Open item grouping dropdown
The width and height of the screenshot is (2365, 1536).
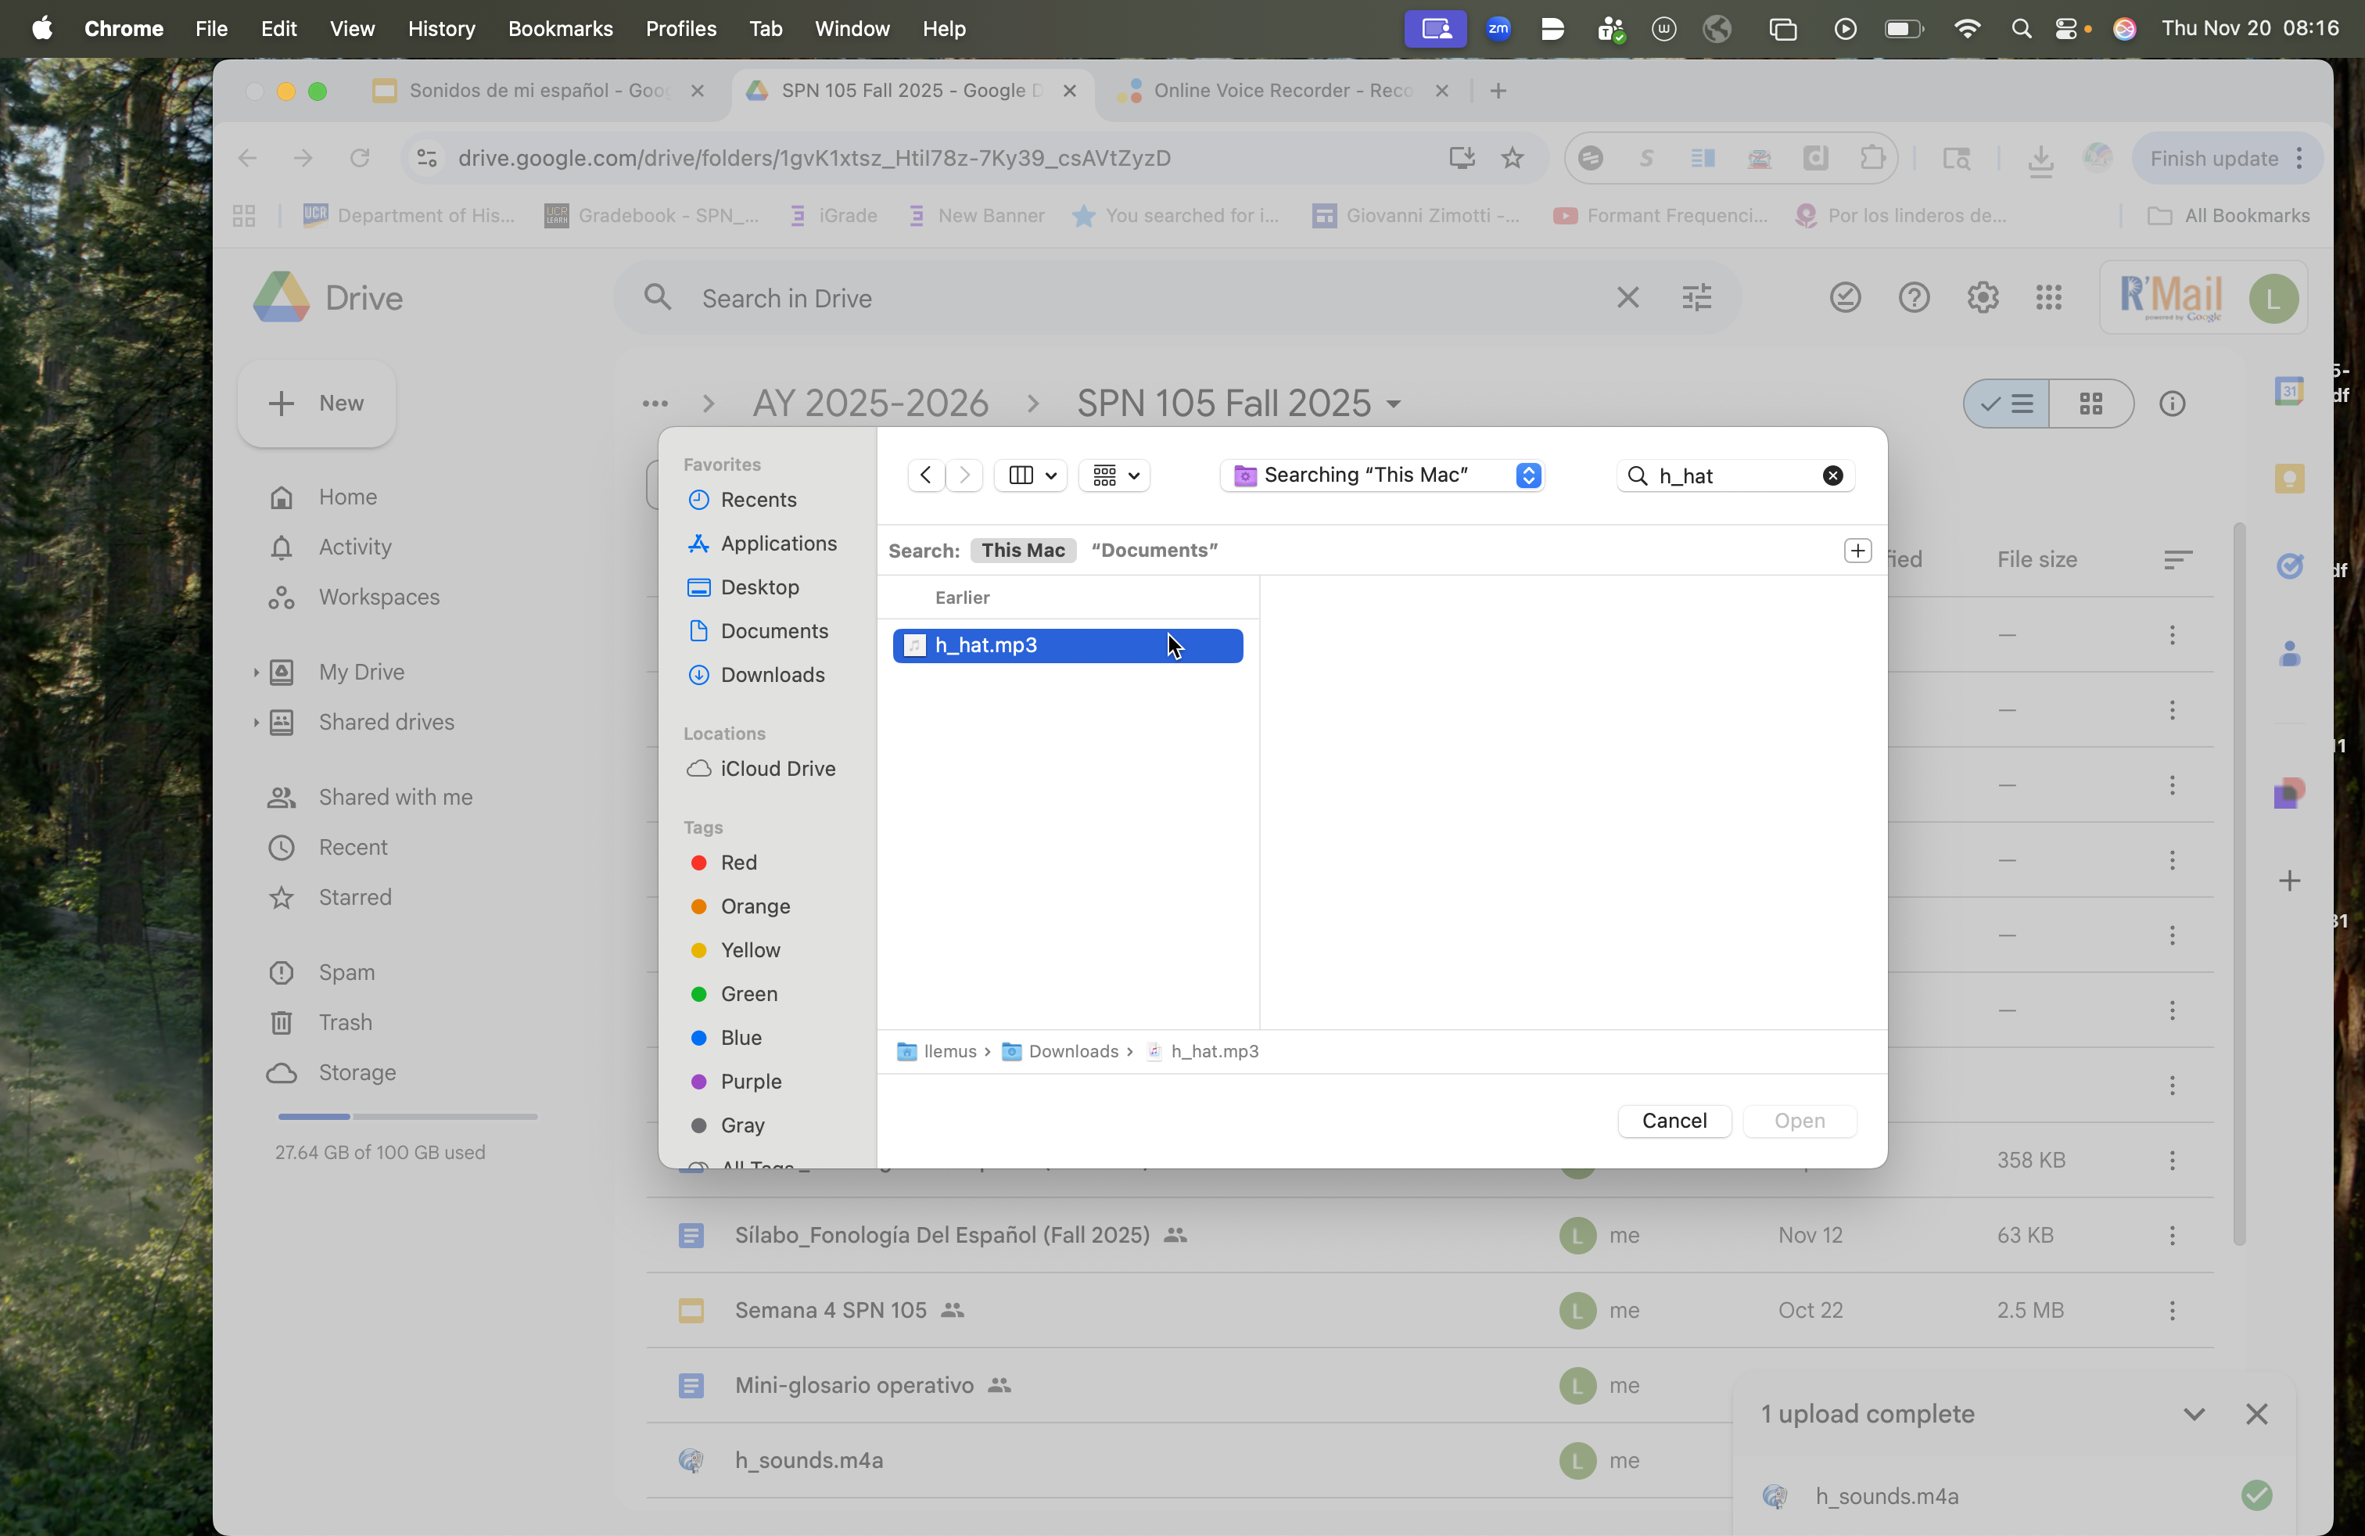[x=1115, y=475]
